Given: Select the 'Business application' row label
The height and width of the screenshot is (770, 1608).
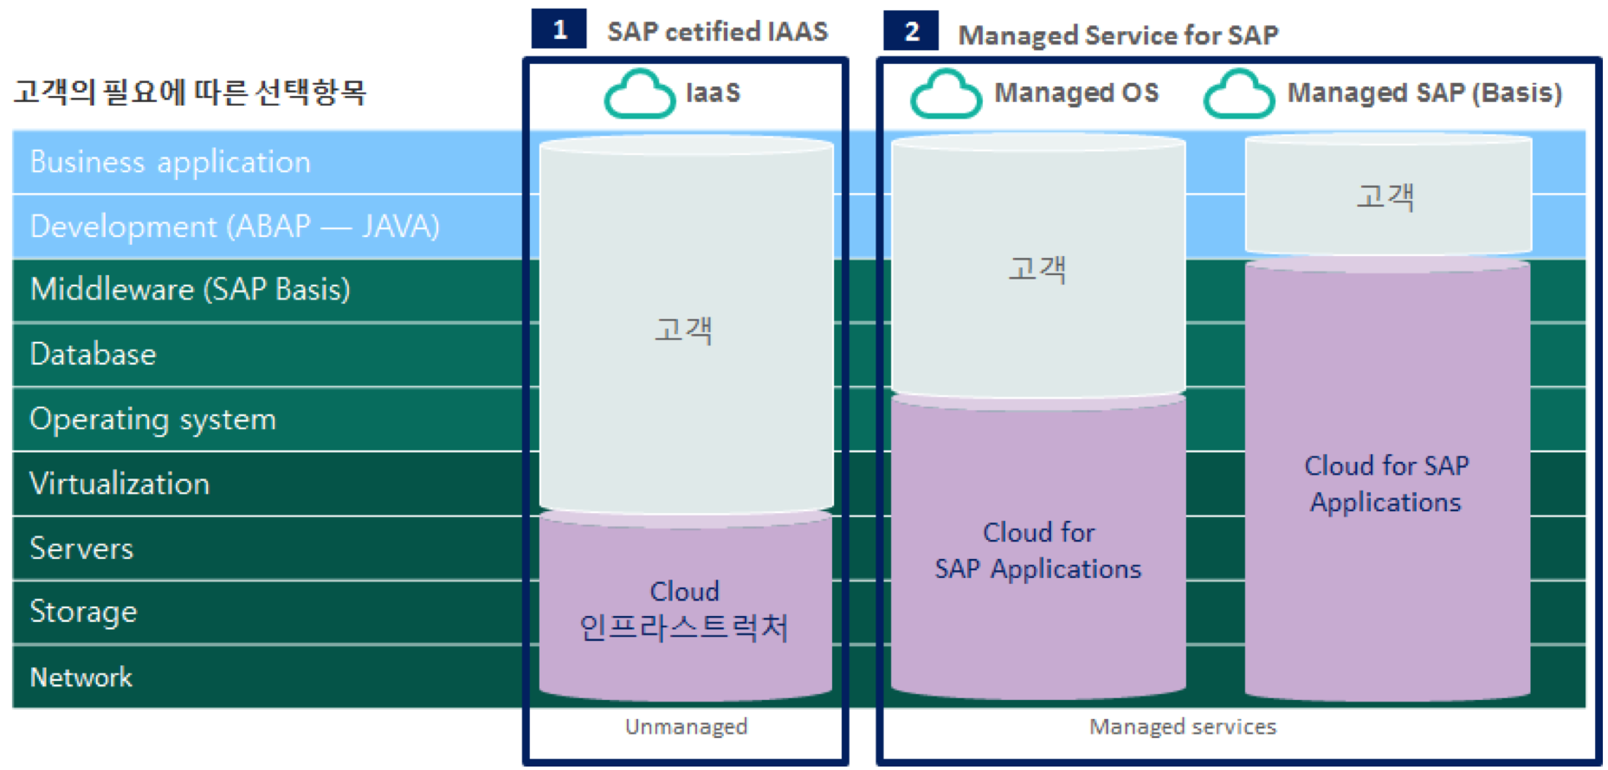Looking at the screenshot, I should click(170, 163).
